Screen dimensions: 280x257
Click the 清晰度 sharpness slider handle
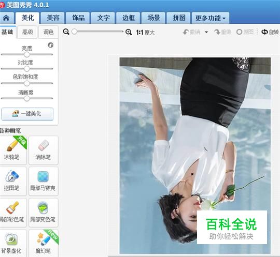coord(27,98)
